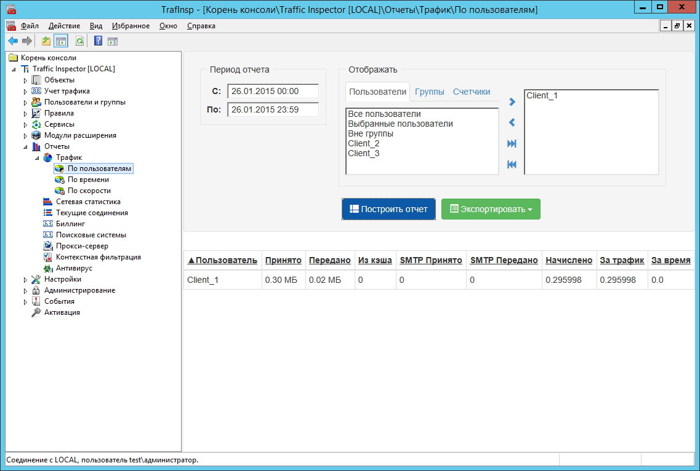Sort by Пользователь column header

[x=222, y=260]
